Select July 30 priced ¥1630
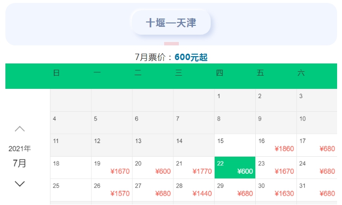The height and width of the screenshot is (205, 342). 276,190
